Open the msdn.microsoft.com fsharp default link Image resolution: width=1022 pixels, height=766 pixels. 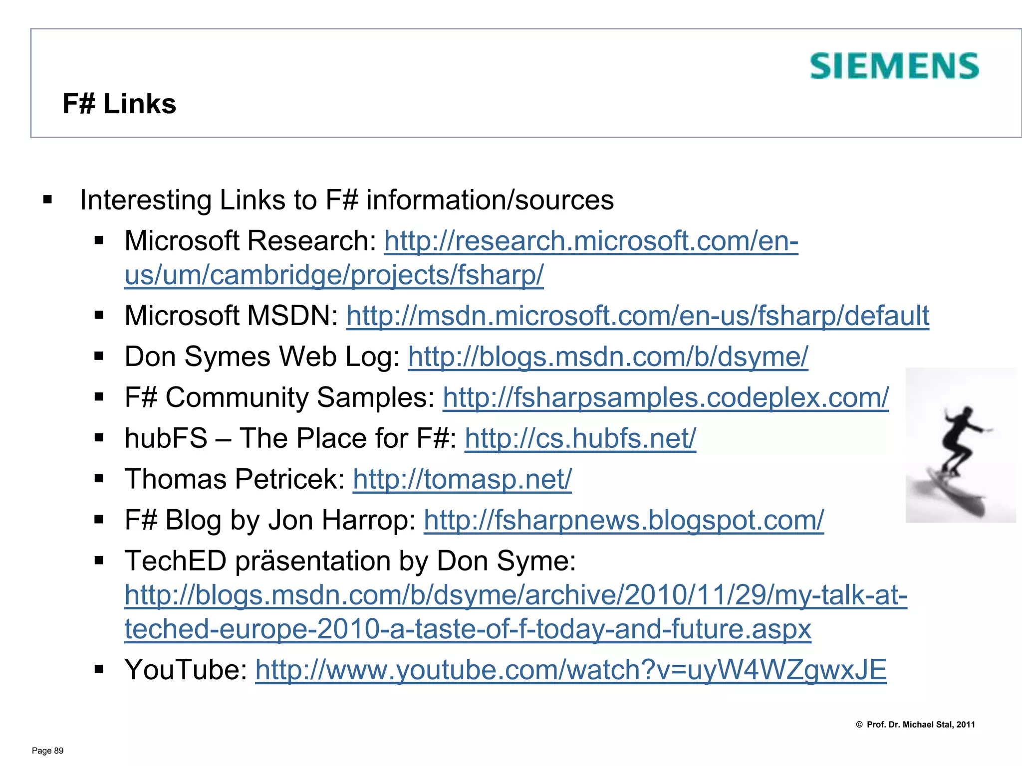point(637,316)
